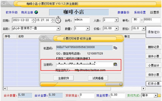
Task: Expand the 数量 dropdown
Action: pyautogui.click(x=88, y=28)
